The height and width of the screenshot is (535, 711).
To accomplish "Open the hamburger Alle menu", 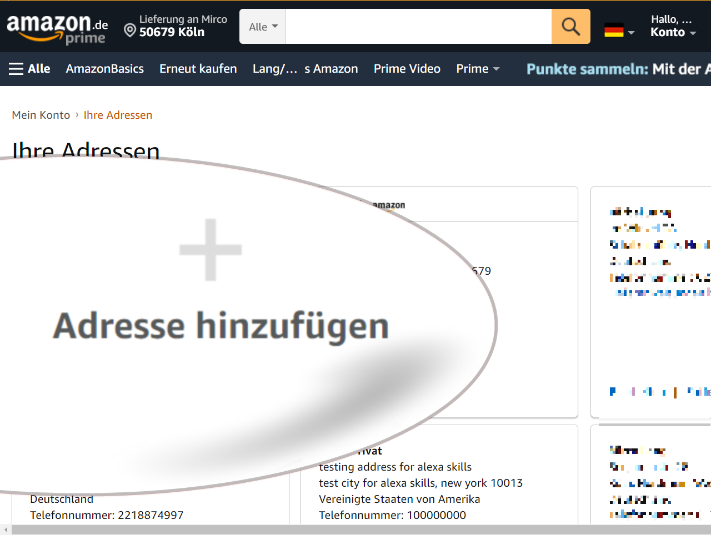I will click(29, 69).
